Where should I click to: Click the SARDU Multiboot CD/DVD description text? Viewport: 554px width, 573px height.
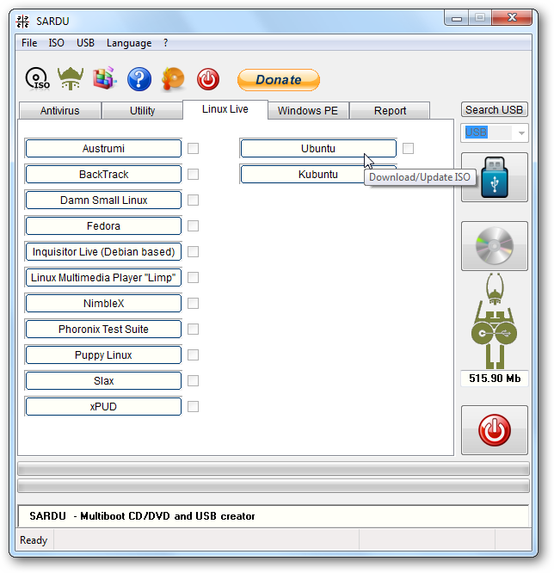coord(142,516)
